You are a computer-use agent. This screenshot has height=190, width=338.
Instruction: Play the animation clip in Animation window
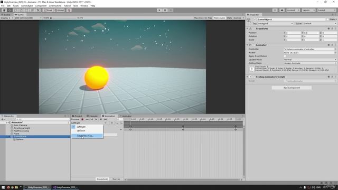click(x=96, y=119)
